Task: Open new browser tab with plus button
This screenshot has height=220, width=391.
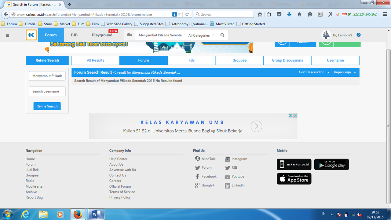Action: coord(70,4)
